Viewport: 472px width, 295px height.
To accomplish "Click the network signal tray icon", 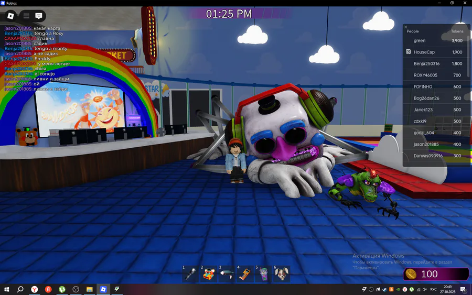I will (418, 289).
